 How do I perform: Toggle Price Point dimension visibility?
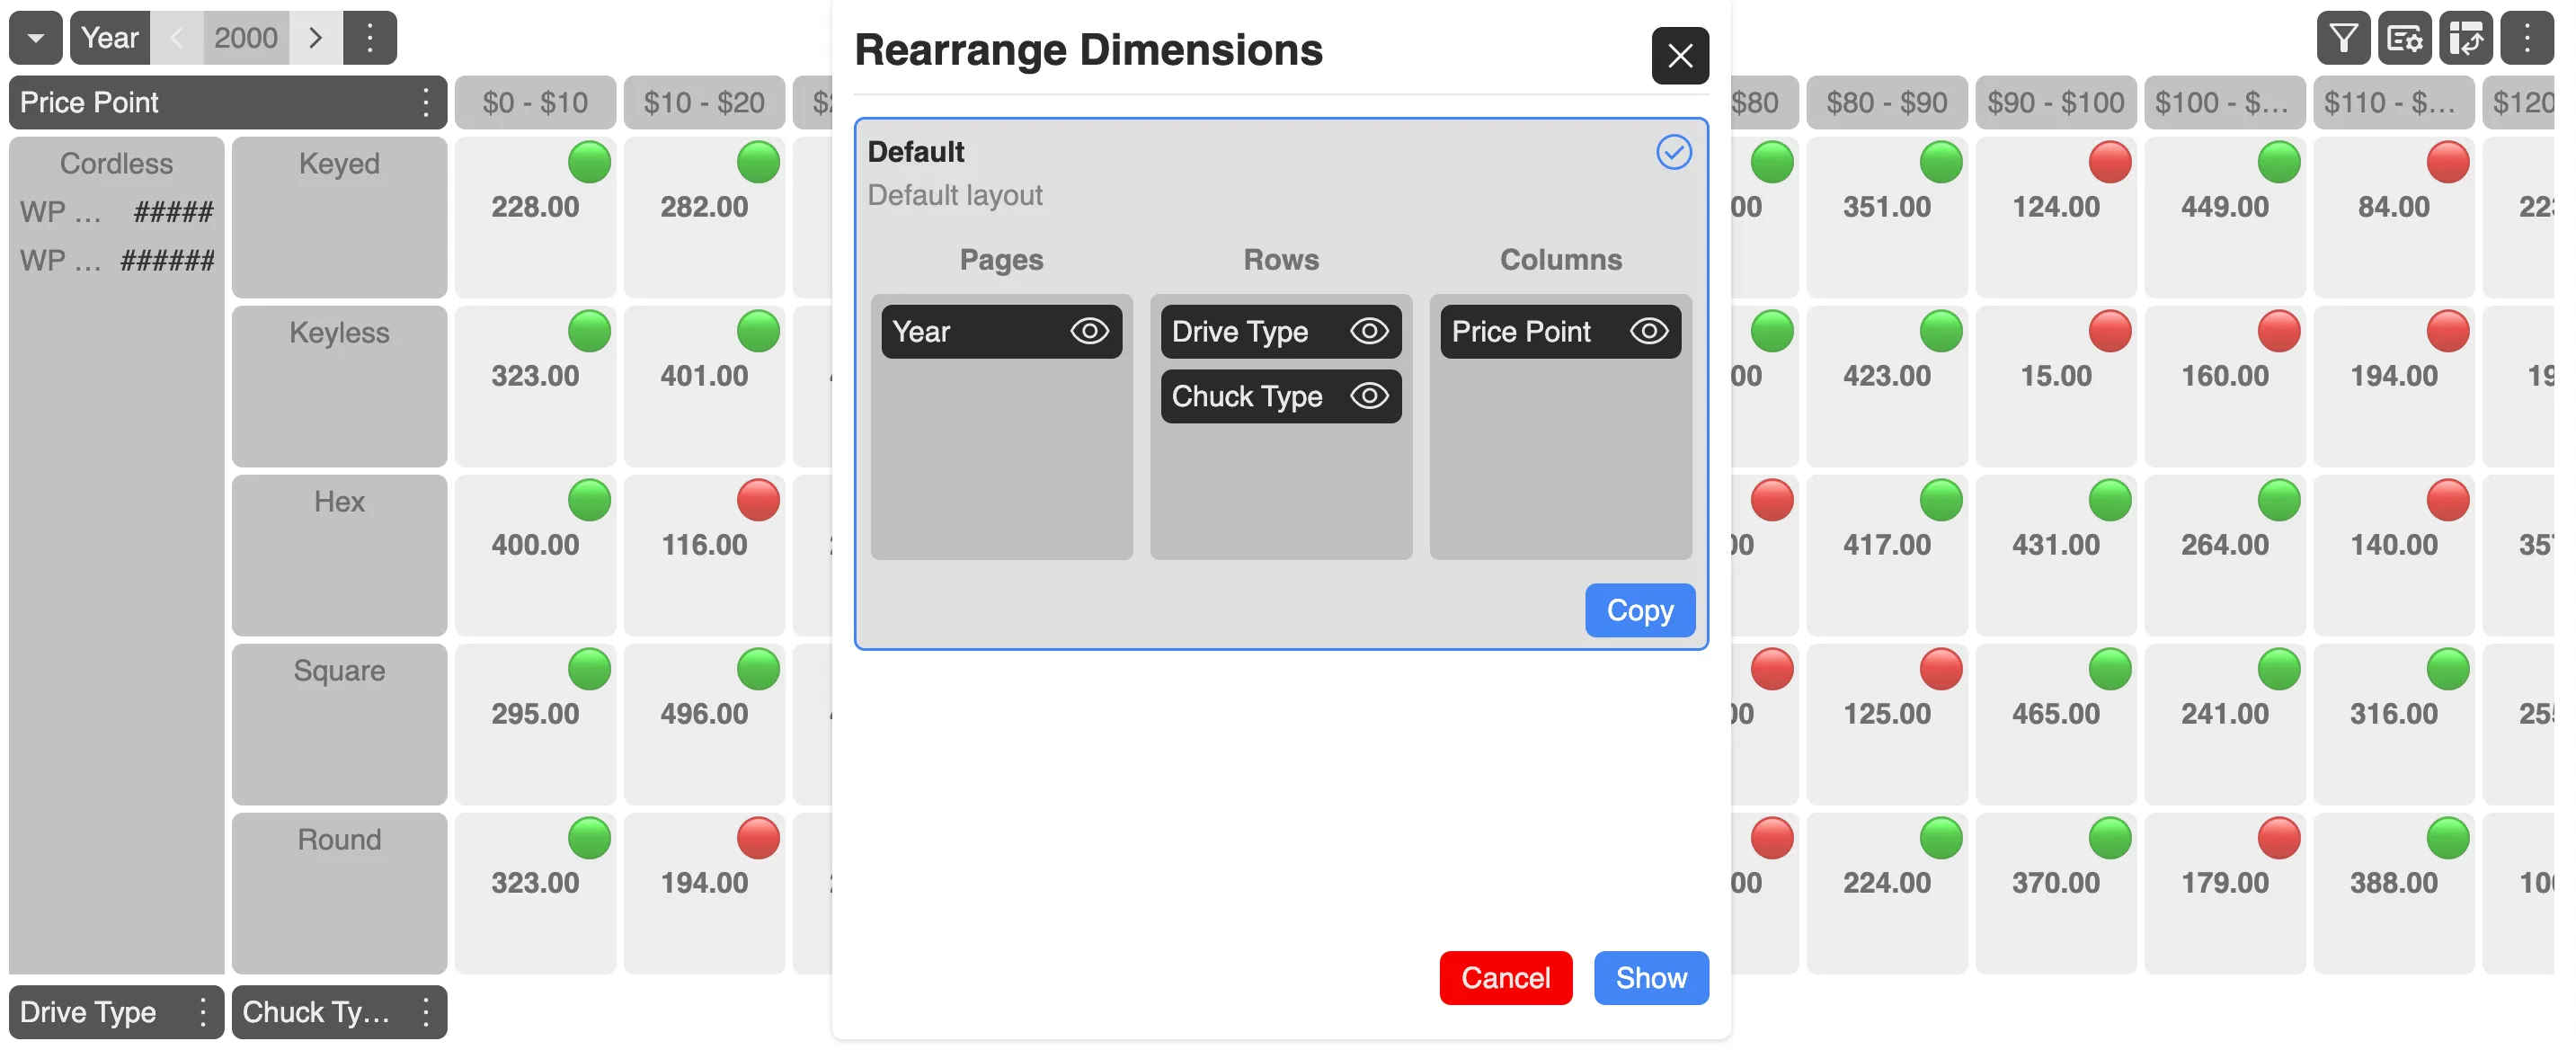coord(1649,331)
